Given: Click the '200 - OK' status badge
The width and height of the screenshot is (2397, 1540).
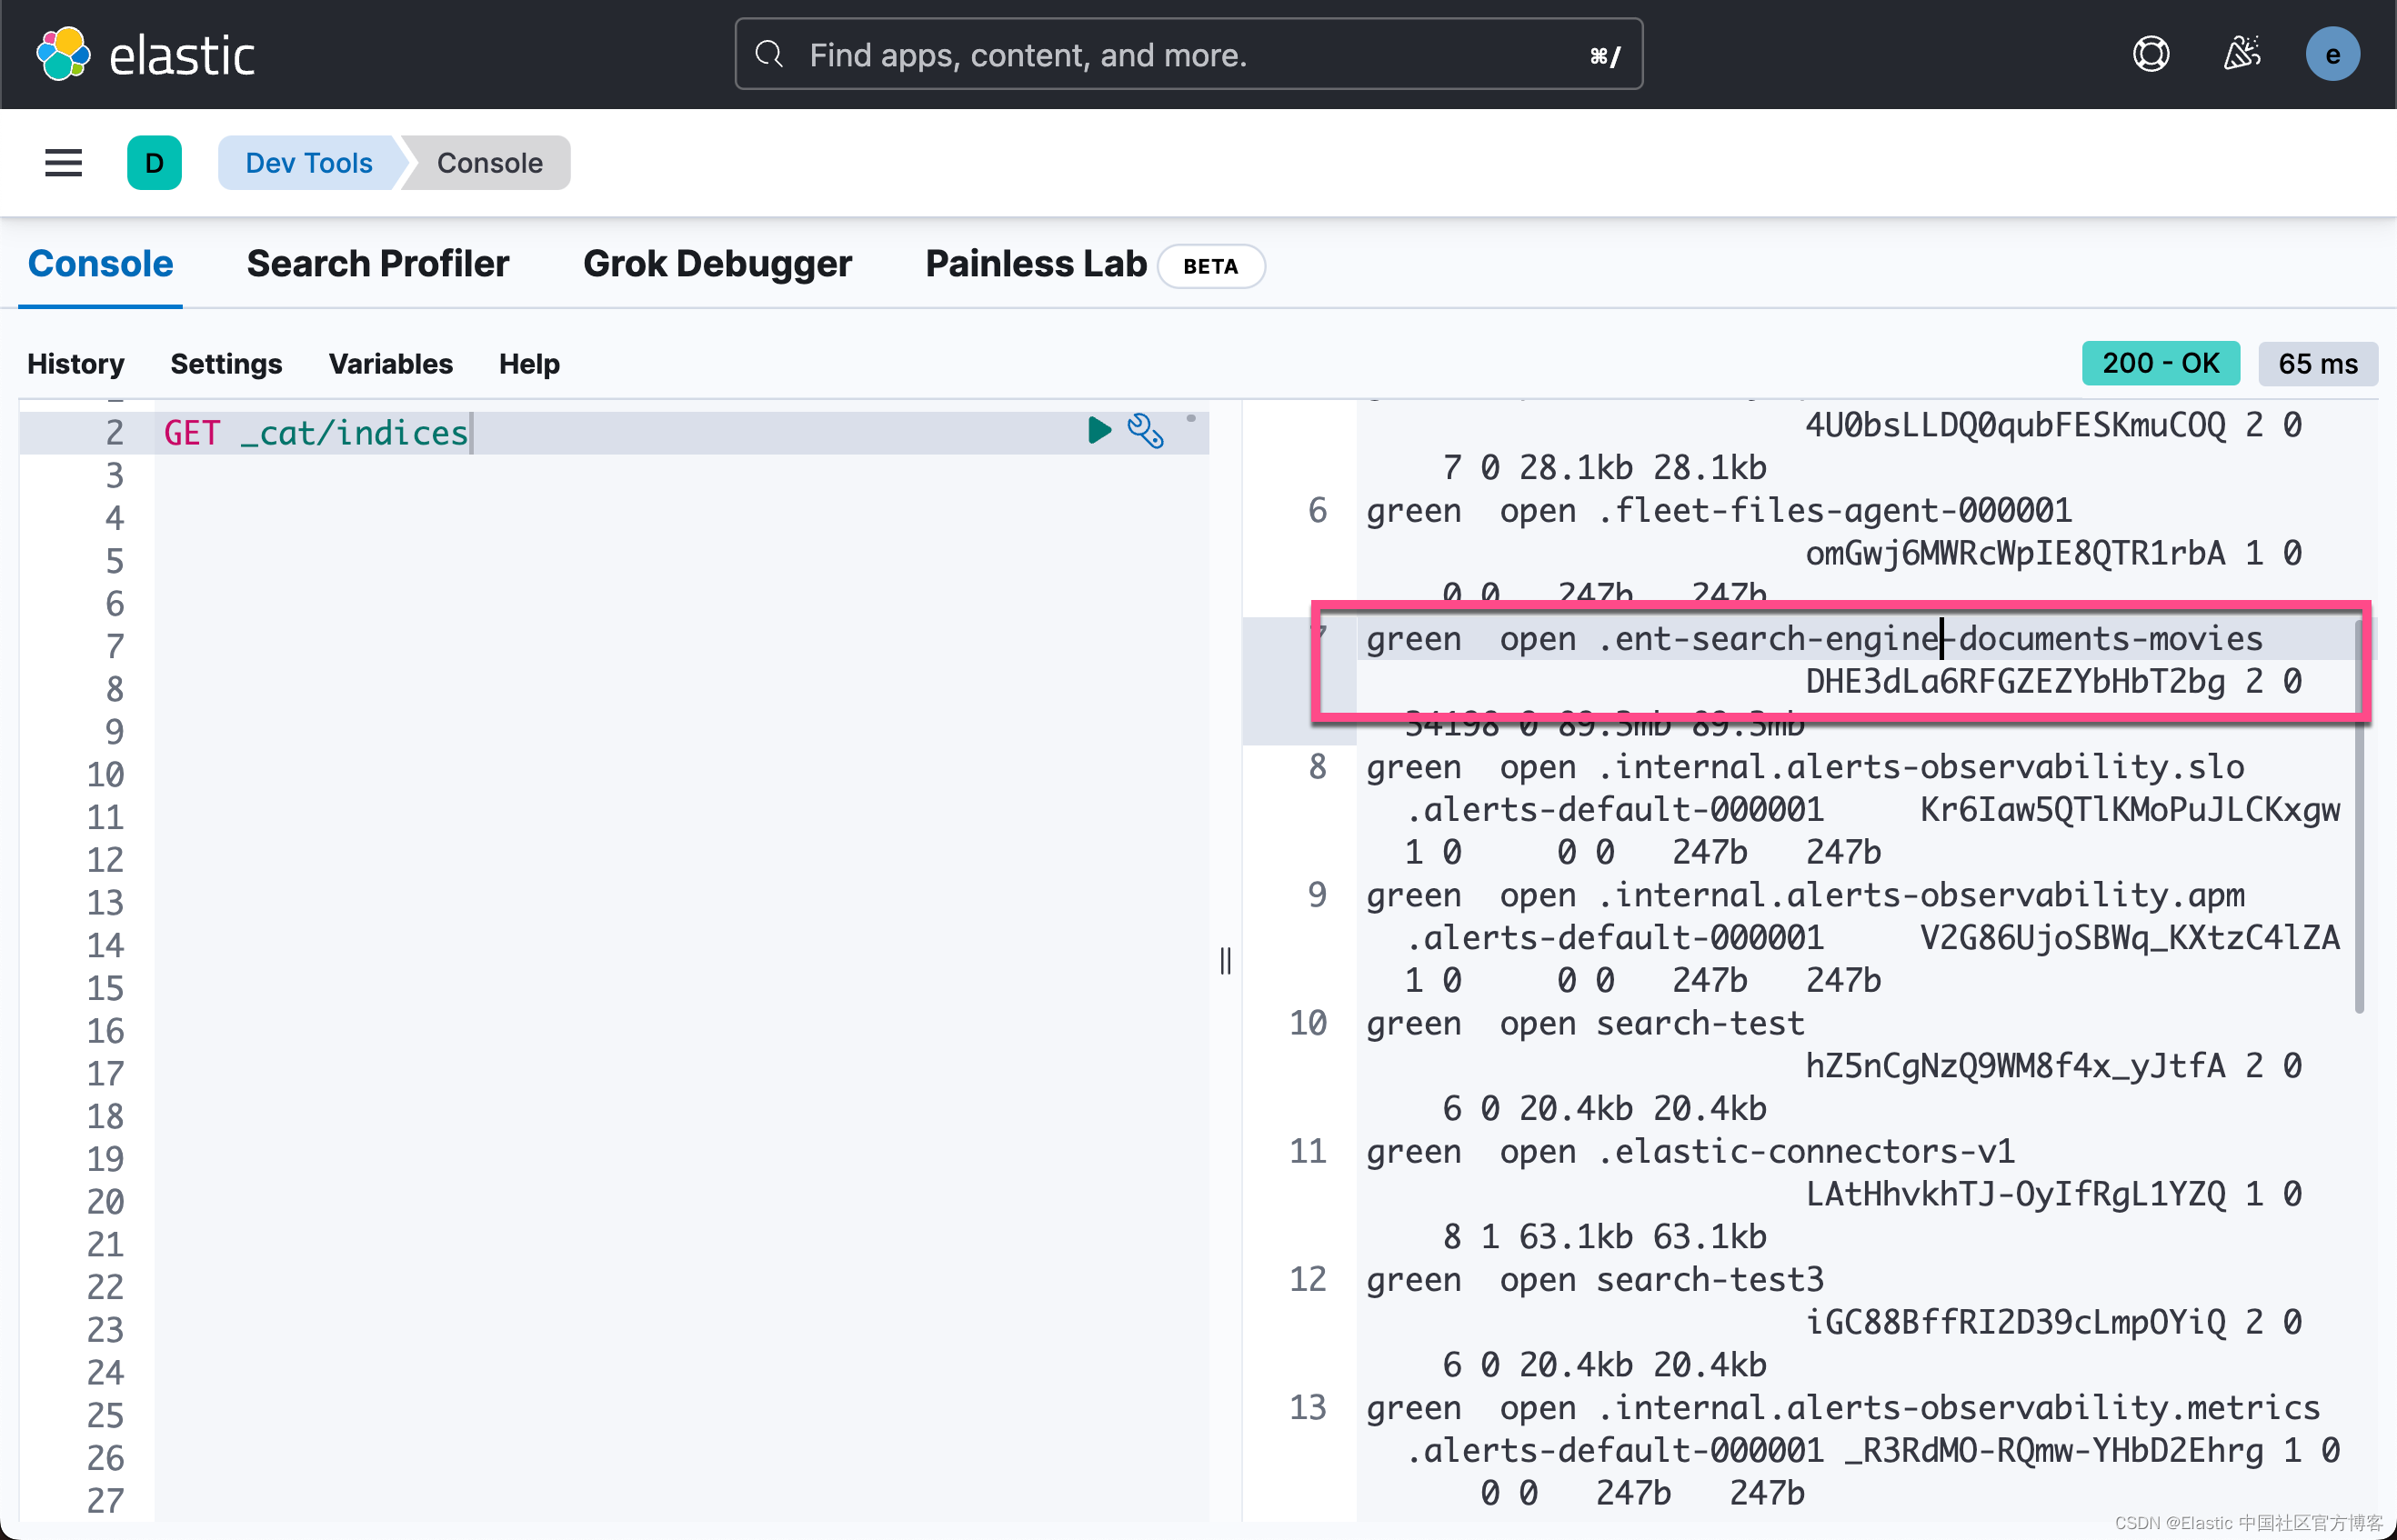Looking at the screenshot, I should point(2160,363).
